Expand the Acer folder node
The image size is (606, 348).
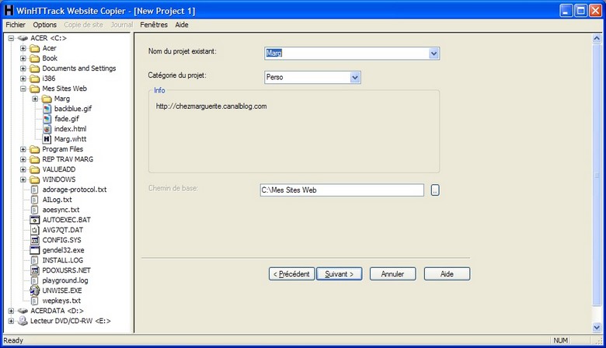(x=23, y=48)
